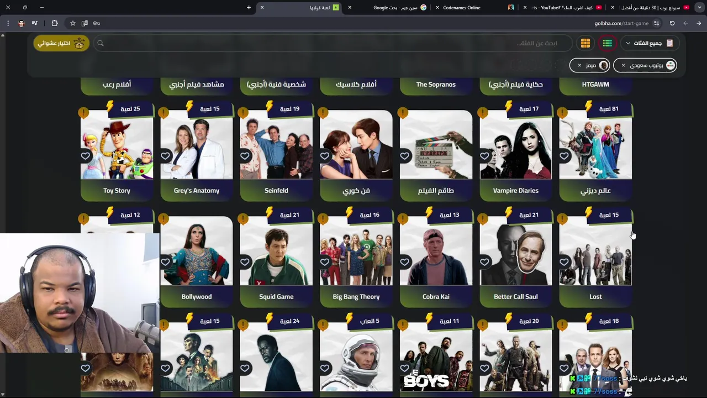This screenshot has width=707, height=398.
Task: Click warning badge on Seinfeld card
Action: pyautogui.click(x=243, y=113)
